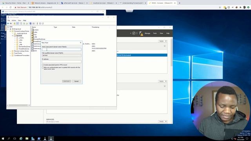Collapse Forward Lookup Zones node

pos(11,31)
